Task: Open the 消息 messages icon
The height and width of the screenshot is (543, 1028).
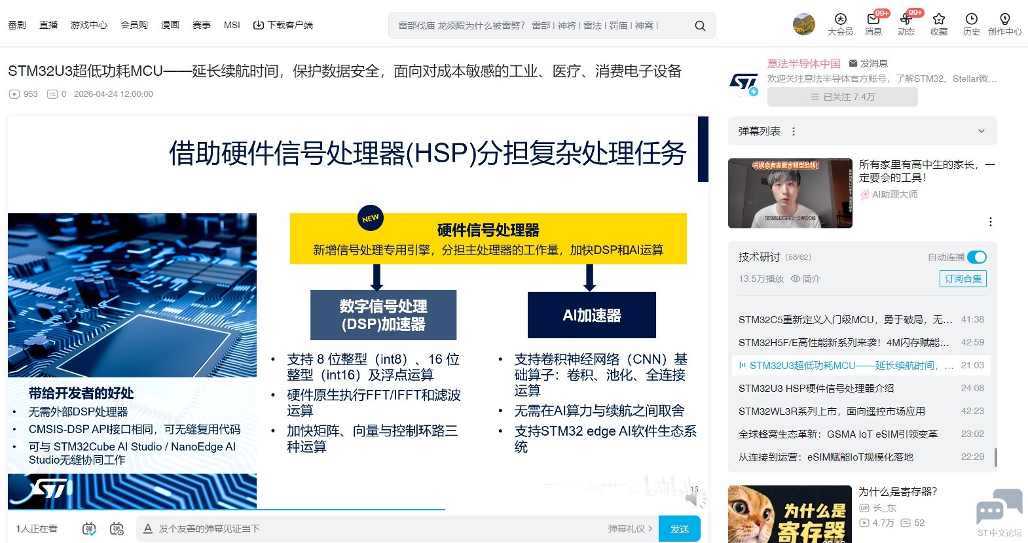Action: click(873, 20)
